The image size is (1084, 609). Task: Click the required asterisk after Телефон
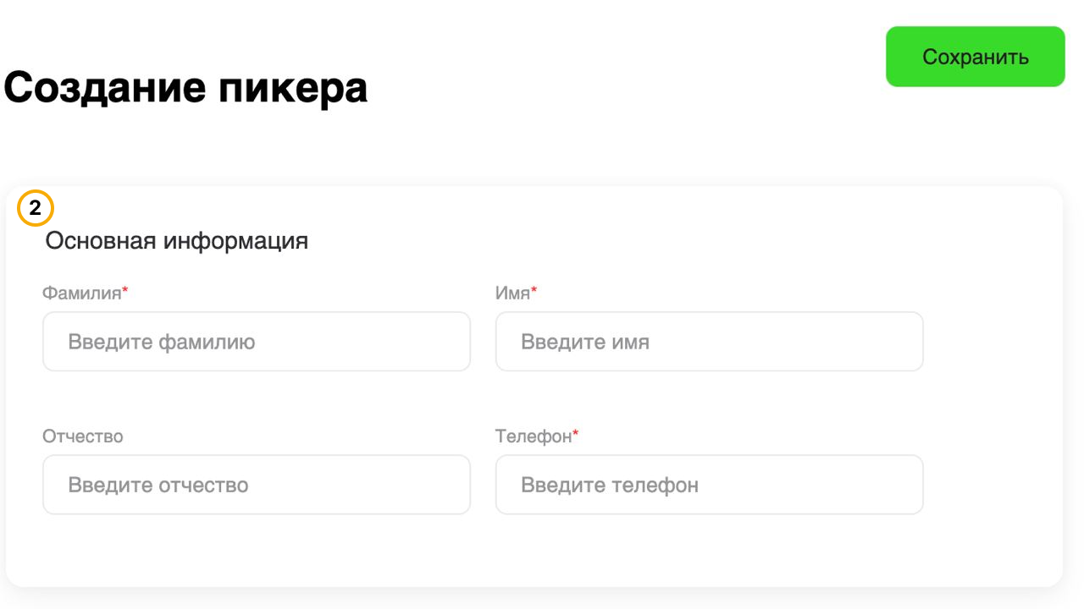pyautogui.click(x=576, y=434)
